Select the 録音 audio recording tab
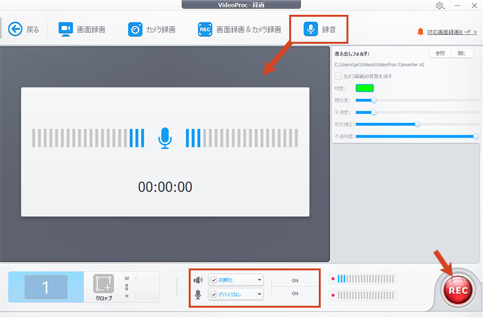Viewport: 483px width, 318px height. tap(319, 29)
